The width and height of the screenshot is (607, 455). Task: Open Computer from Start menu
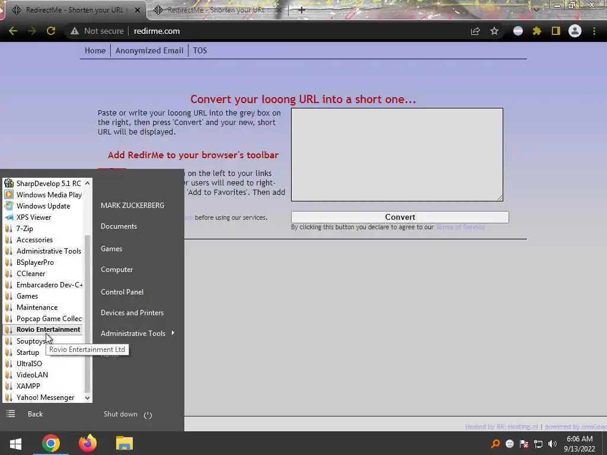117,270
